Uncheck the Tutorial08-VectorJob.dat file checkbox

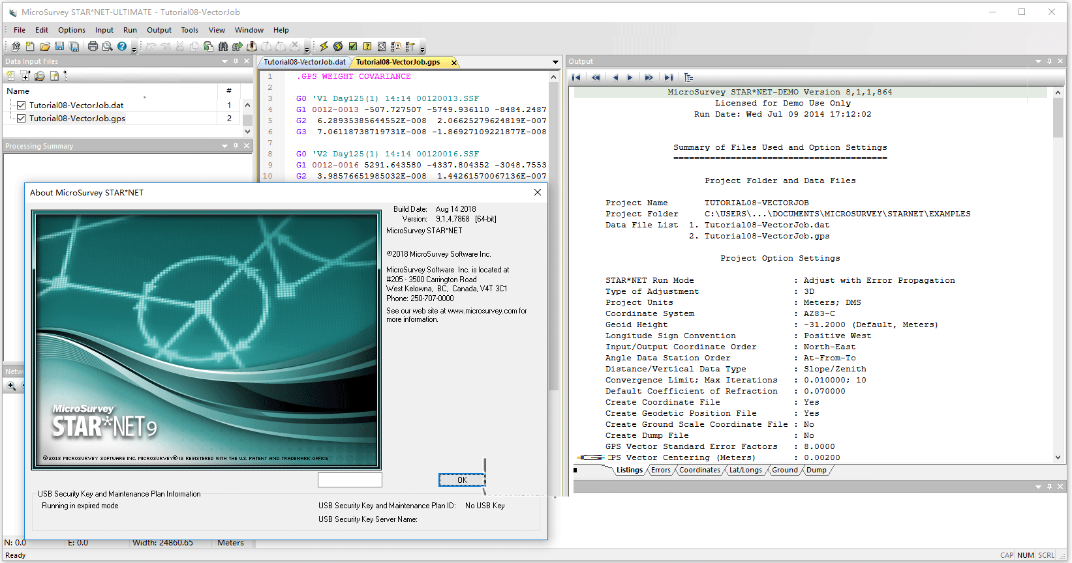(x=22, y=105)
